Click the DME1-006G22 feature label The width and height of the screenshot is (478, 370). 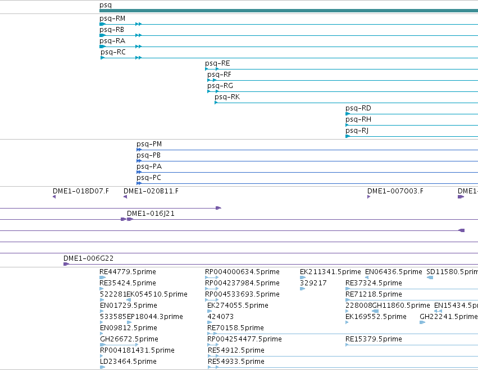88,258
